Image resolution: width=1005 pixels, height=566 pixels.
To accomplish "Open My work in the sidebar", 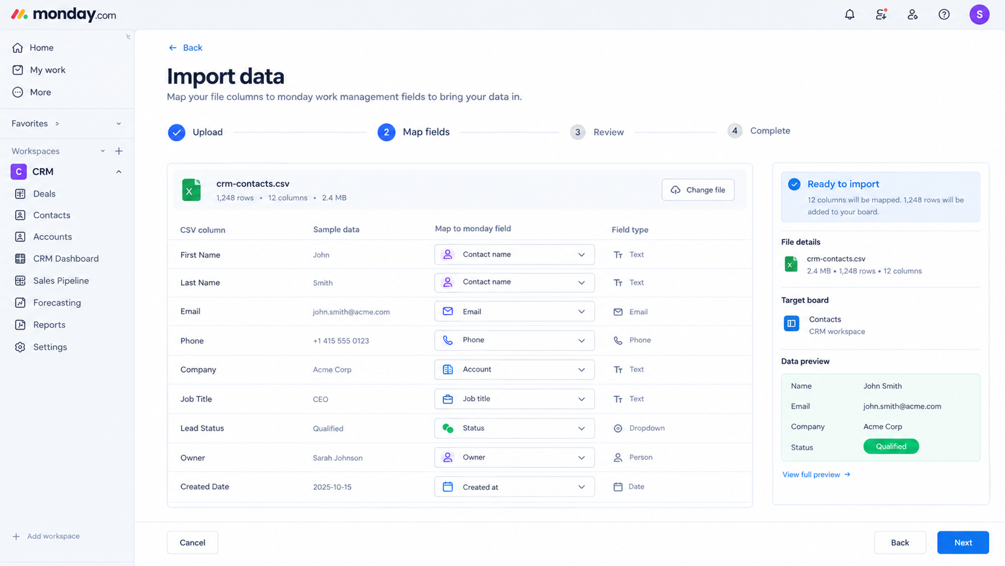I will point(48,70).
